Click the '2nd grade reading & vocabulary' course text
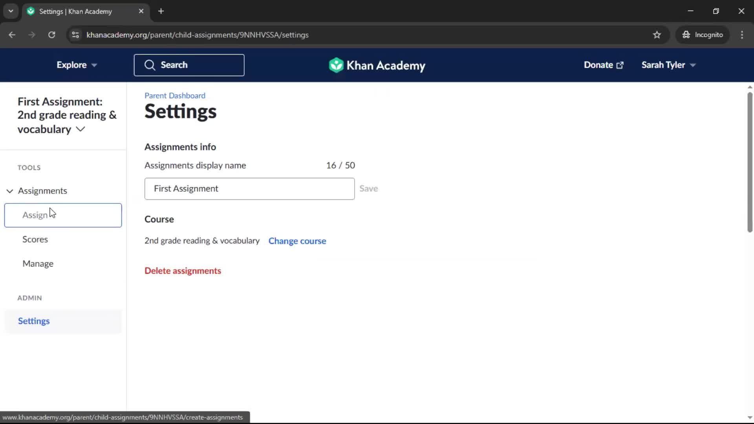The height and width of the screenshot is (424, 754). pyautogui.click(x=202, y=241)
